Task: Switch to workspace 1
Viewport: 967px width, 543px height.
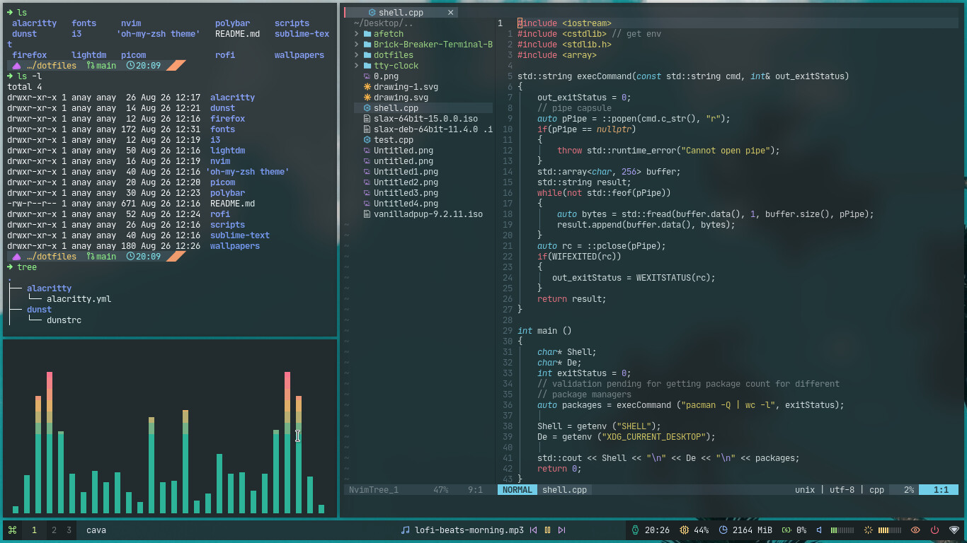Action: pos(34,530)
